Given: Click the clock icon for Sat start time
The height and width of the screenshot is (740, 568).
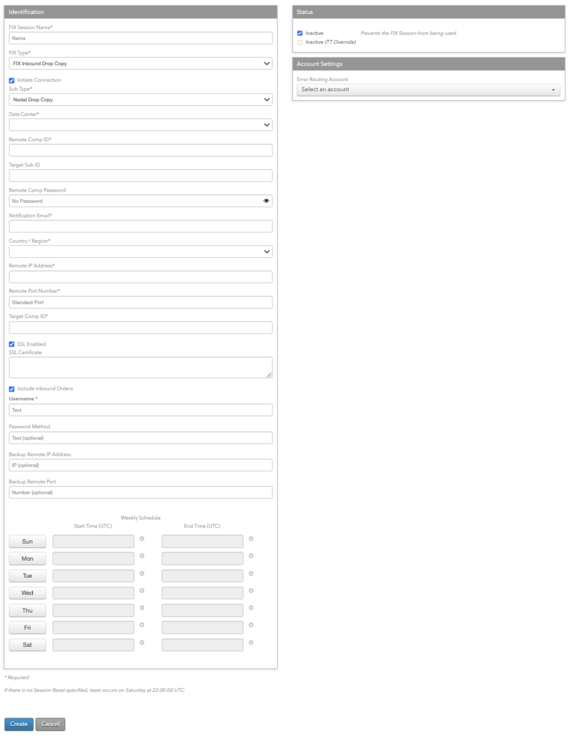Looking at the screenshot, I should click(142, 643).
